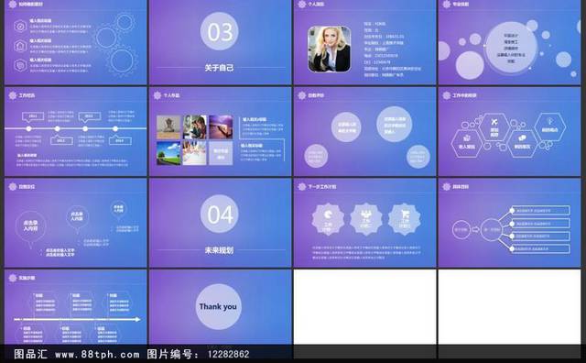This screenshot has height=363, width=586.
Task: Click the pie chart badge icon
Action: click(328, 218)
